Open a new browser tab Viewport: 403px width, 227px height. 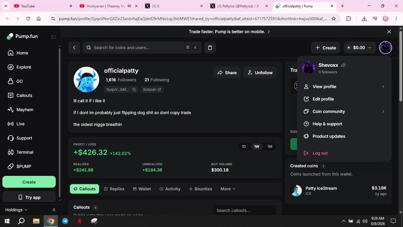343,6
